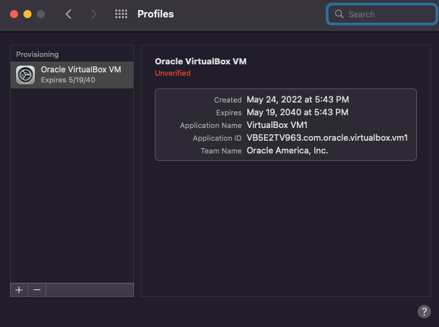The width and height of the screenshot is (439, 327).
Task: Show all preferences grid icon
Action: pyautogui.click(x=121, y=14)
